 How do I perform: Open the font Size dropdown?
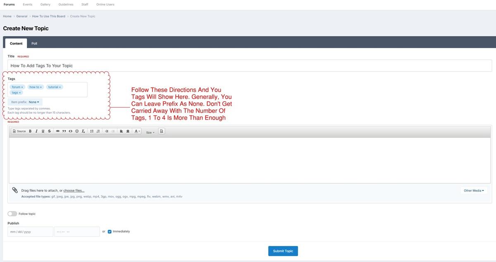(150, 132)
